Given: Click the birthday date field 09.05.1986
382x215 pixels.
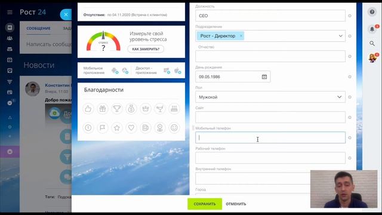Looking at the screenshot, I should pos(233,77).
